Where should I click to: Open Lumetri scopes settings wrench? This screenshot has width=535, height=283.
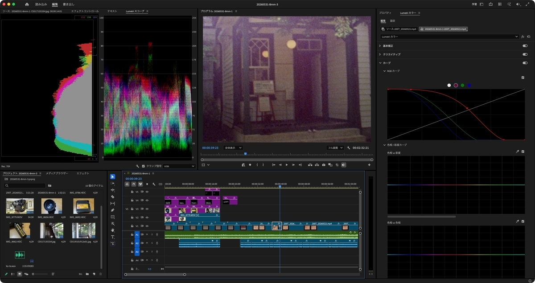point(138,166)
